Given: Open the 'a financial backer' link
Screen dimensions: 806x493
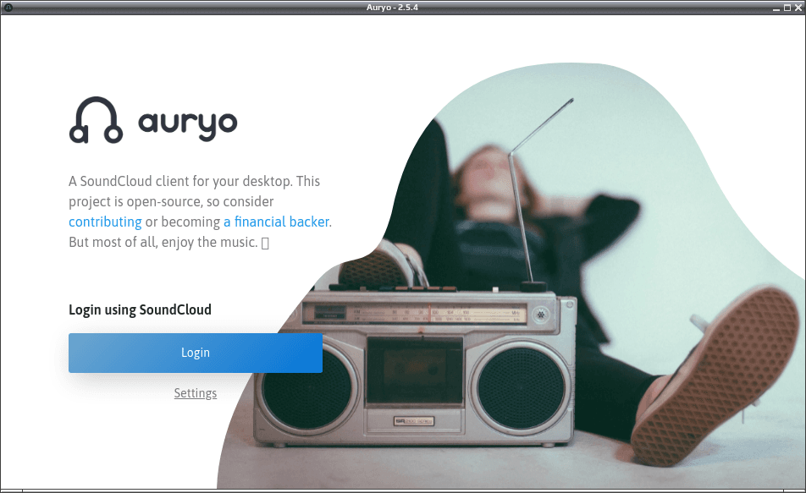Looking at the screenshot, I should pyautogui.click(x=276, y=222).
